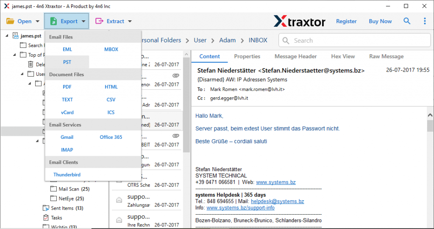Collapse the james.pst tree node
This screenshot has width=434, height=229.
pyautogui.click(x=7, y=36)
